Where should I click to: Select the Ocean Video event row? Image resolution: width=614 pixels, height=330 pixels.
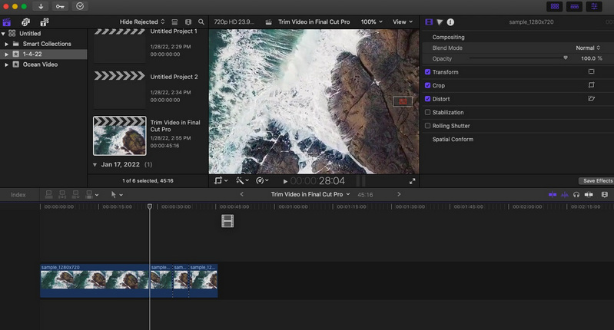point(44,64)
